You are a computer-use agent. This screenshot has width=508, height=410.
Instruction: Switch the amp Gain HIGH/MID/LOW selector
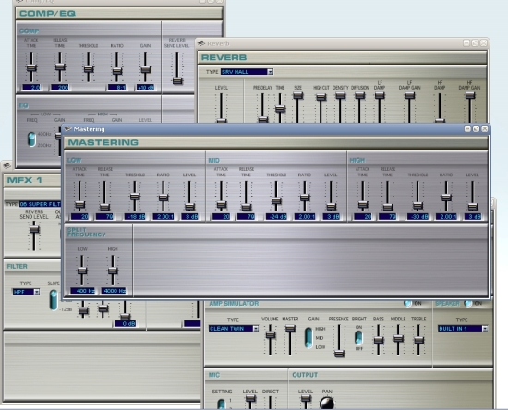pos(308,337)
